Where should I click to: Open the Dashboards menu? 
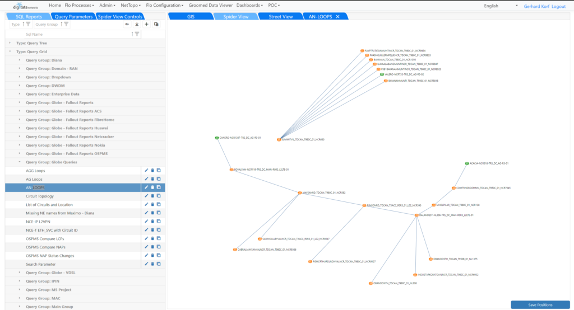coord(249,5)
